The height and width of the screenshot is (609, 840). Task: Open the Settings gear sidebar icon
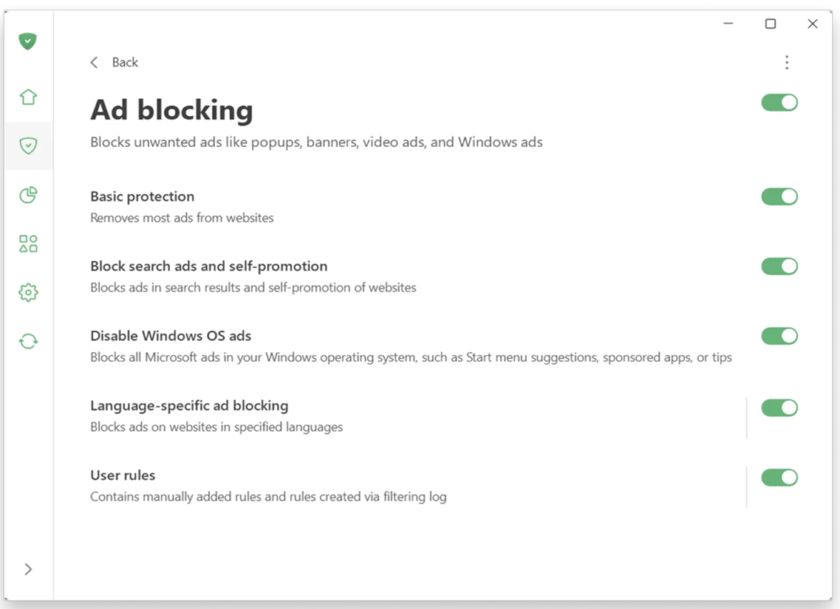click(x=28, y=292)
